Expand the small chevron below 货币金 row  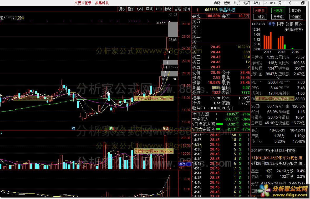pos(278,78)
